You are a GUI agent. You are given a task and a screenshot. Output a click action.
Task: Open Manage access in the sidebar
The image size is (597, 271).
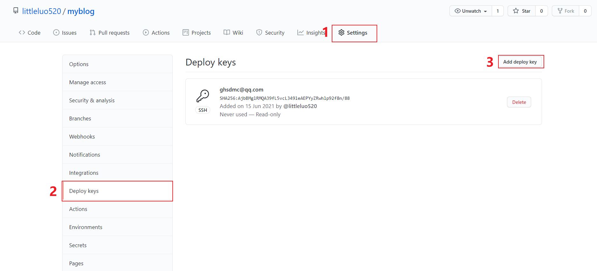pyautogui.click(x=87, y=82)
